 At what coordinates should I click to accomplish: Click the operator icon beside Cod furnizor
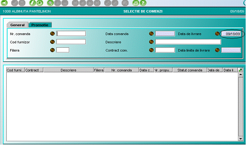(x=52, y=42)
